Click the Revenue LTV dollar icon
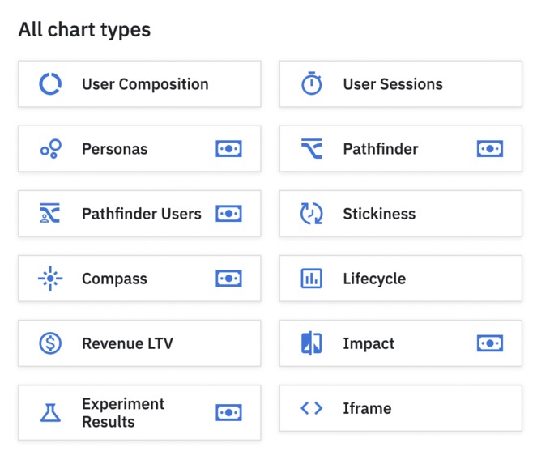The height and width of the screenshot is (464, 537). coord(50,343)
